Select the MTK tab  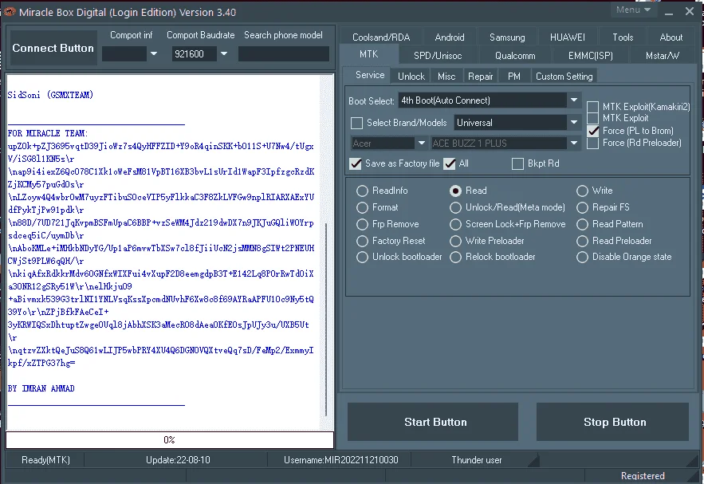tap(368, 54)
